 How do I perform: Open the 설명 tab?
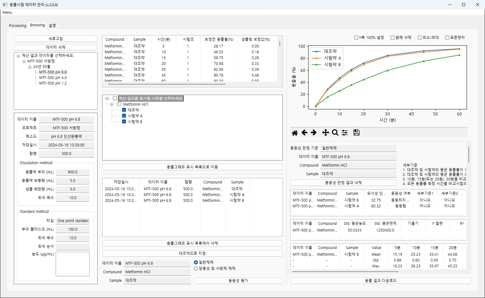tap(52, 26)
